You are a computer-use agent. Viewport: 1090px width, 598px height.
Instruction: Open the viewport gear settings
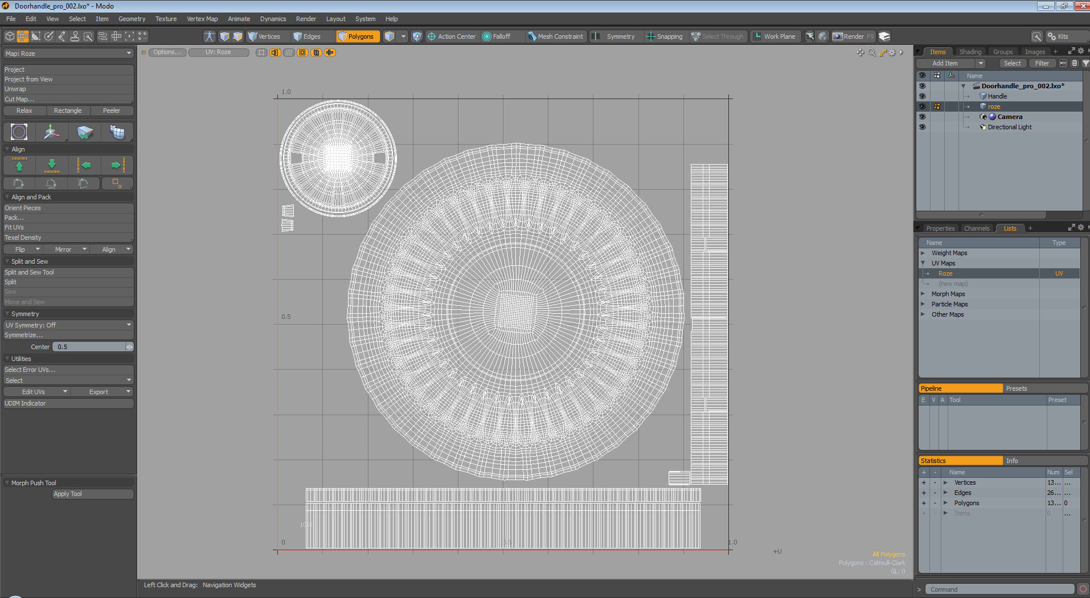pyautogui.click(x=892, y=52)
